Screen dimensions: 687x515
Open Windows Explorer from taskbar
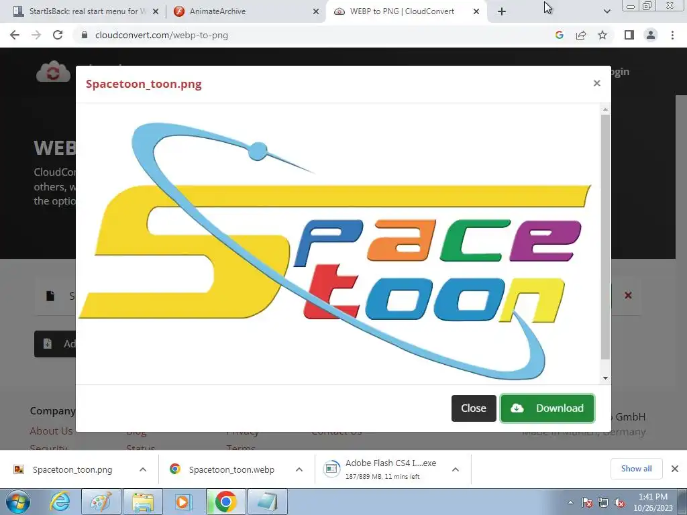pyautogui.click(x=143, y=502)
